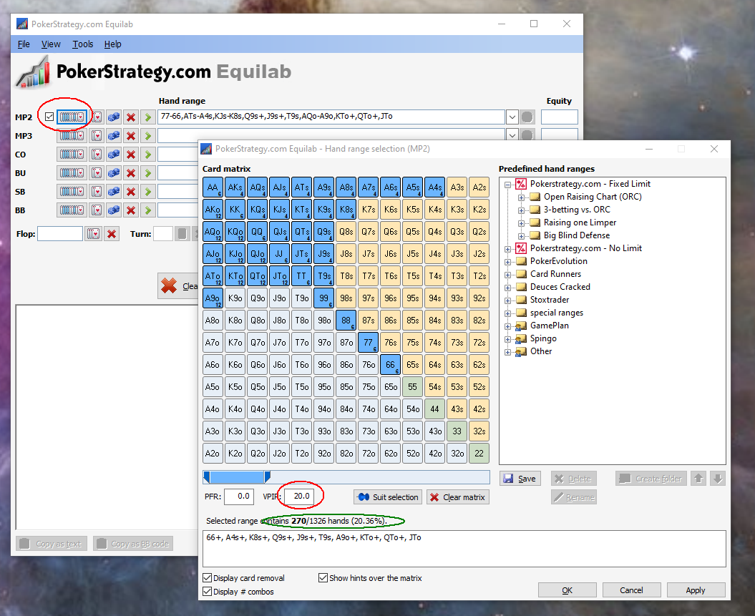Viewport: 755px width, 616px height.
Task: Expand PokerEvolution folder
Action: pos(507,262)
